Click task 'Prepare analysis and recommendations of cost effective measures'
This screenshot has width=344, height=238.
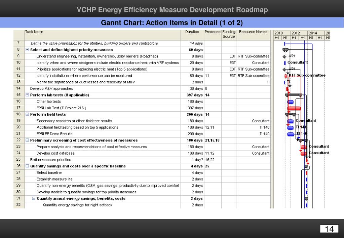92,147
